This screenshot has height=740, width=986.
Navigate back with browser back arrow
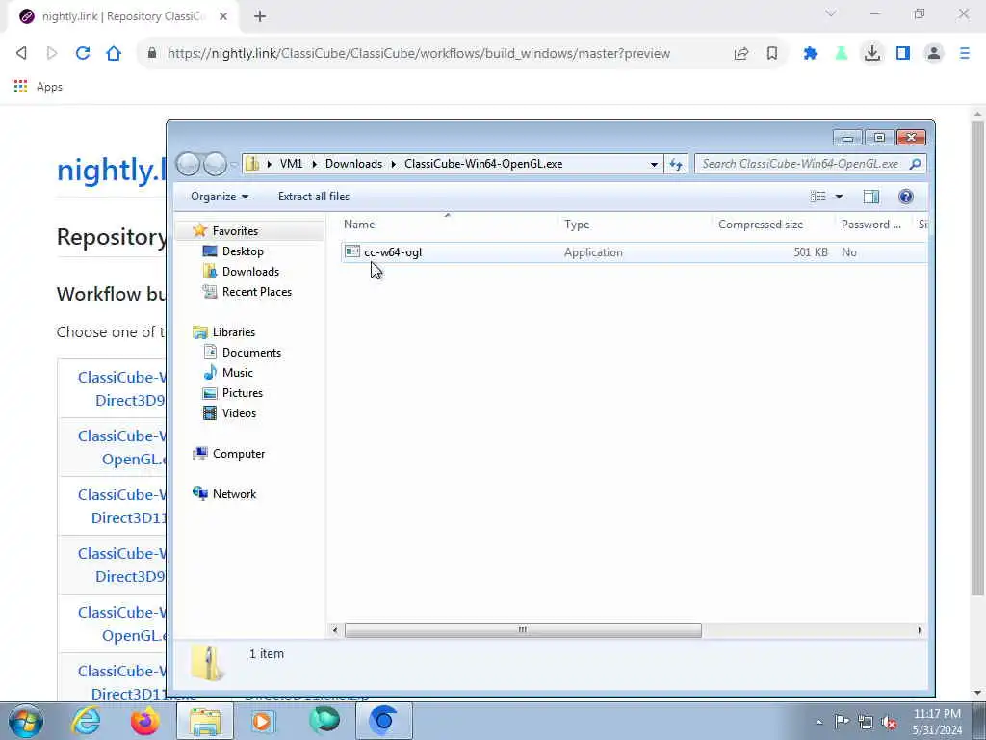tap(21, 54)
